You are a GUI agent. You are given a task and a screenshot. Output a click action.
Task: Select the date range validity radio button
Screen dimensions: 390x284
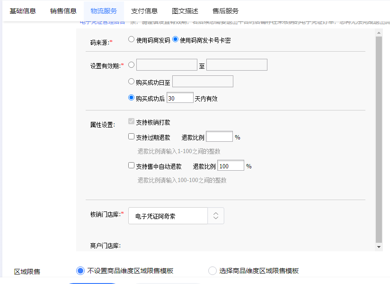coord(132,65)
